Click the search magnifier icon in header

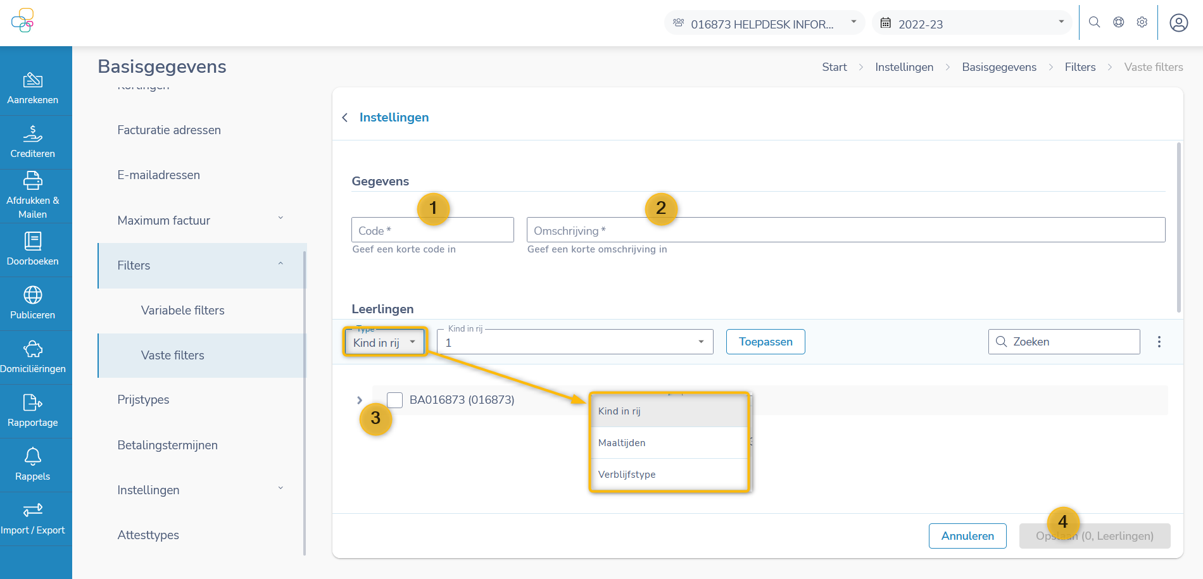tap(1094, 22)
